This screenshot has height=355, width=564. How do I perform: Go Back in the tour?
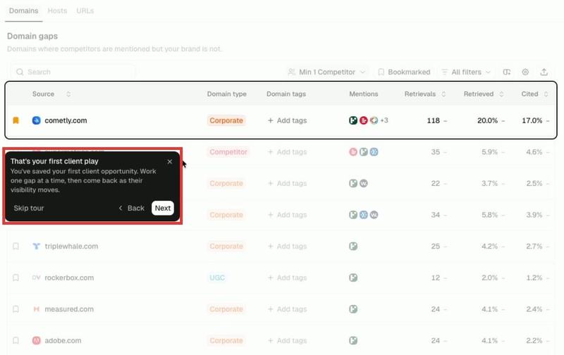pos(132,208)
